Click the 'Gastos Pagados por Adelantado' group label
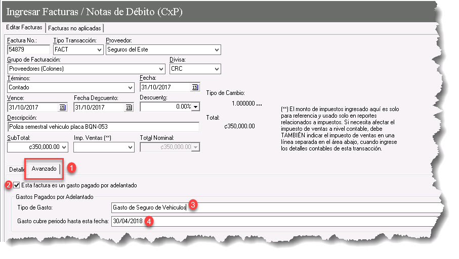The height and width of the screenshot is (259, 459). tap(55, 197)
